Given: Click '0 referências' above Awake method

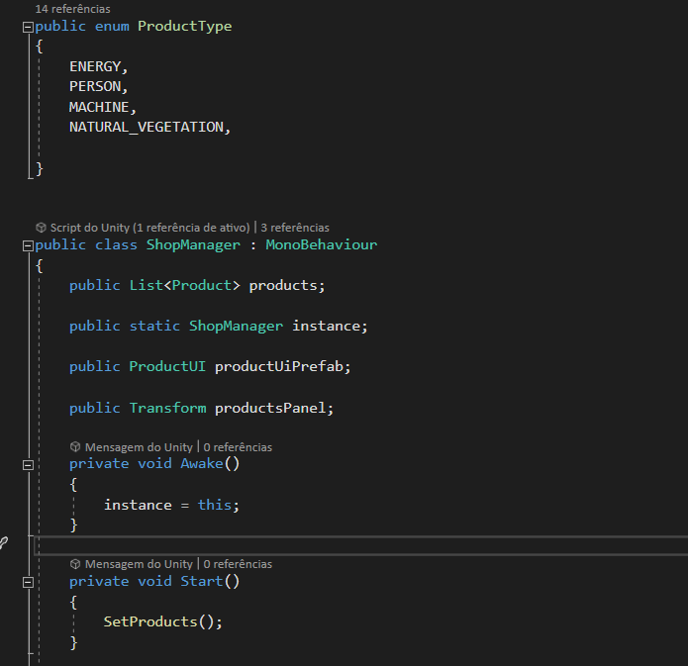Looking at the screenshot, I should (238, 447).
